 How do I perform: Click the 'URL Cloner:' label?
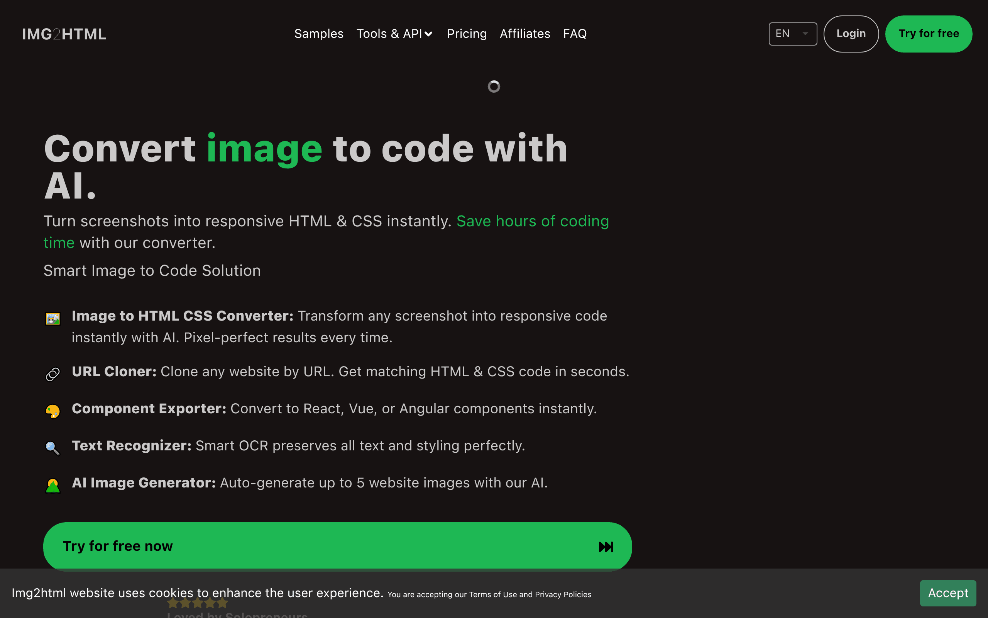point(114,372)
